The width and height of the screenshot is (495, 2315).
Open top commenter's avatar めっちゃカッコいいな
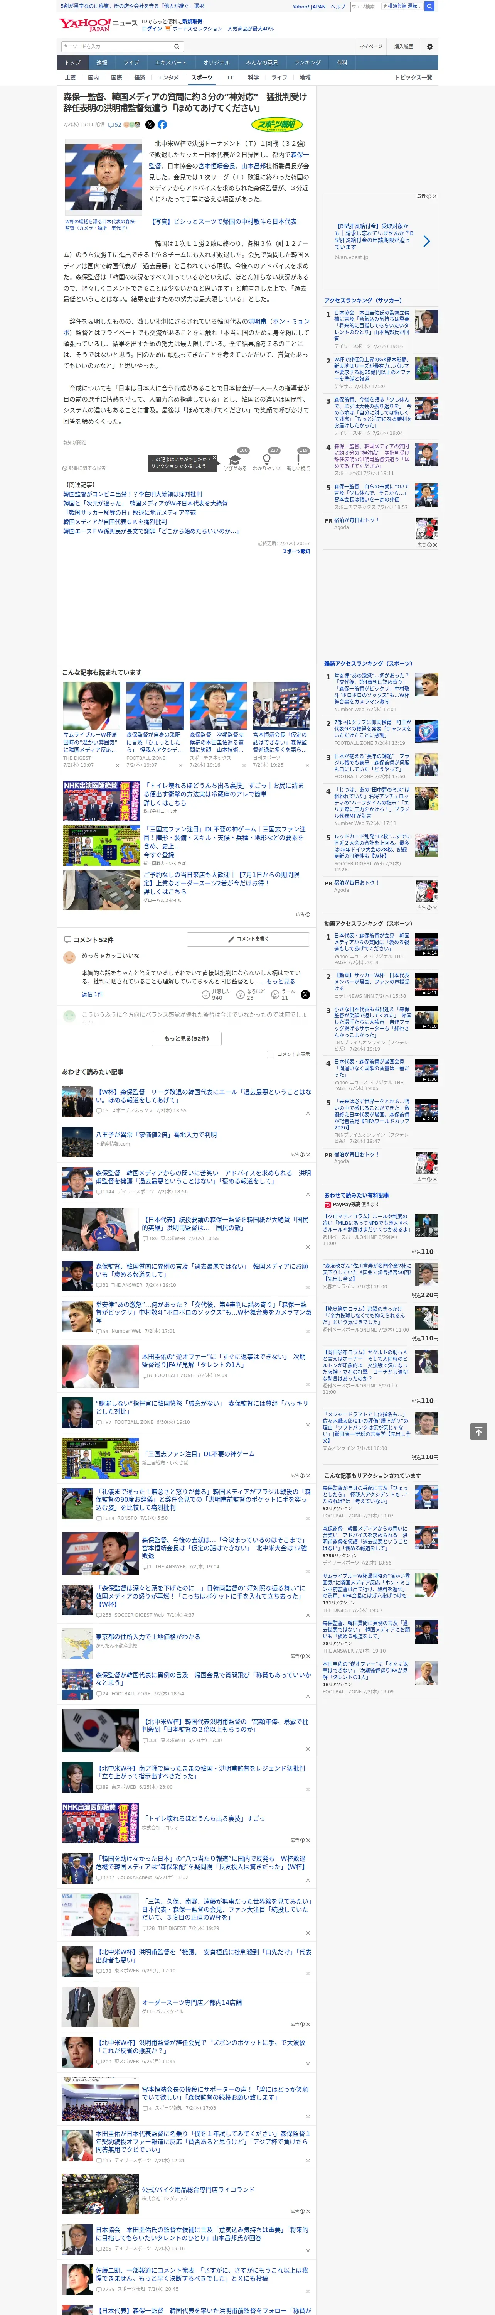pos(69,958)
